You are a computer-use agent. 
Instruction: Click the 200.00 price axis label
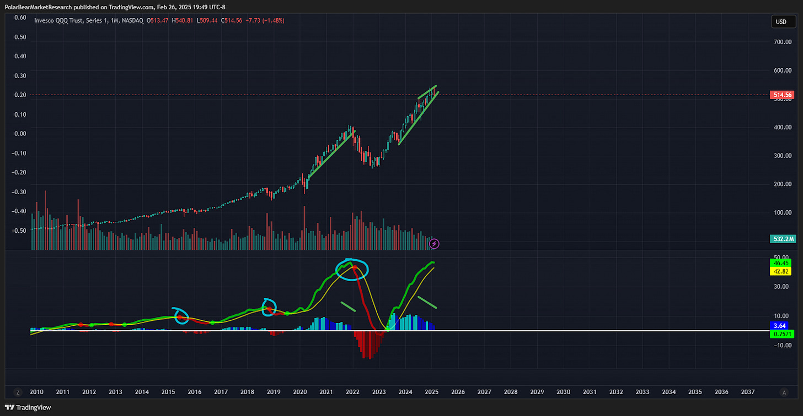click(x=781, y=184)
